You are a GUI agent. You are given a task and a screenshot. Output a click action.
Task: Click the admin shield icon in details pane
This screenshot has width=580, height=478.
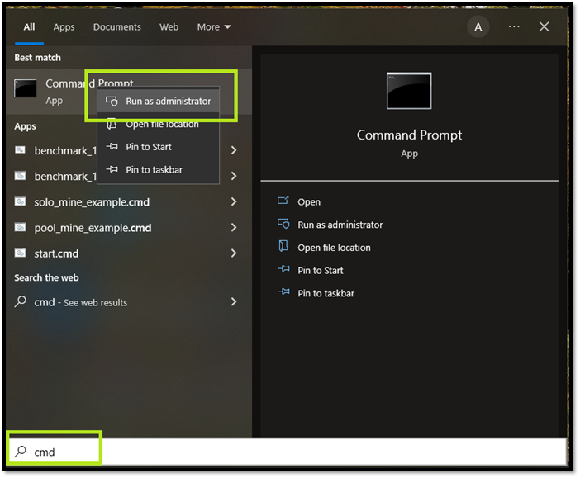(283, 223)
